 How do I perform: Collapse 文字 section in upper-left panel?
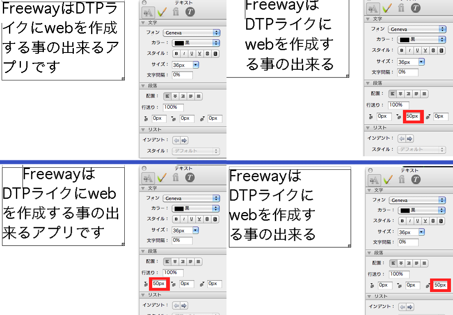(x=143, y=23)
